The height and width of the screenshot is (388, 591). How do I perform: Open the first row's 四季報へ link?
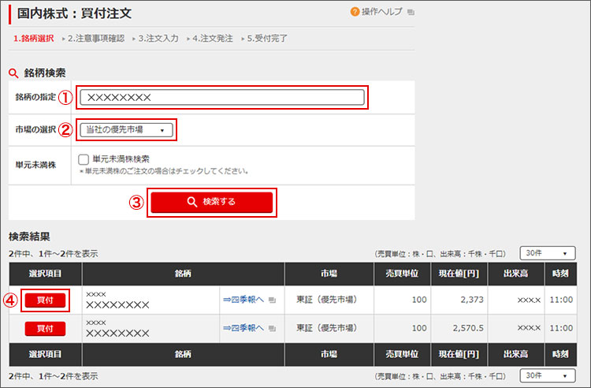pyautogui.click(x=243, y=300)
